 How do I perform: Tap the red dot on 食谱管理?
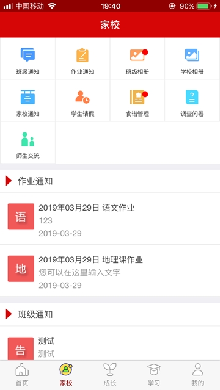145,94
